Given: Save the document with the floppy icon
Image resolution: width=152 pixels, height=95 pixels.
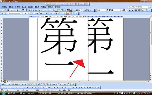Looking at the screenshot, I should coord(8,10).
